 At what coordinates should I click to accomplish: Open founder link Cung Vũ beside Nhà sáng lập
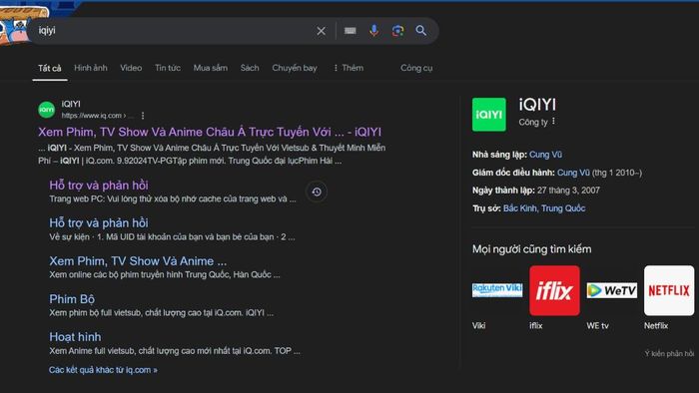(x=545, y=155)
